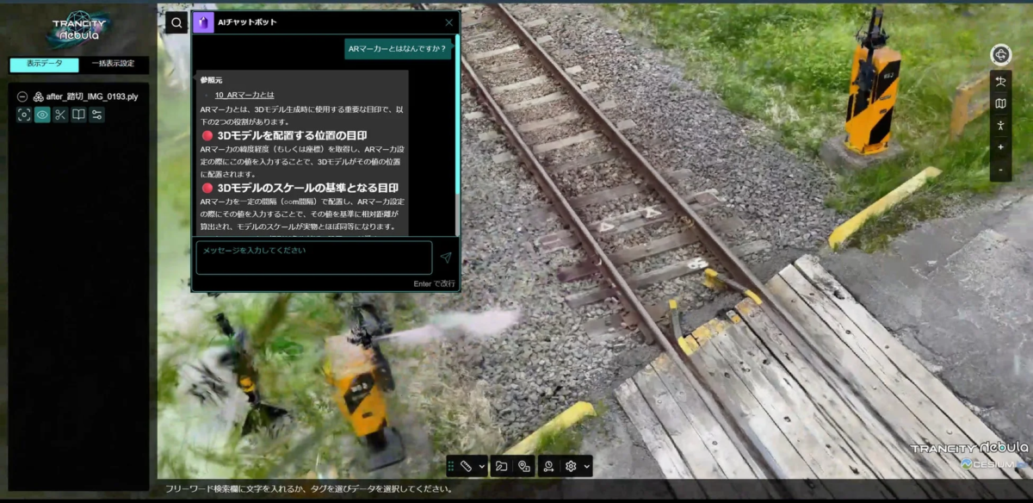
Task: Open the basemap picker in the right sidebar
Action: pos(999,105)
